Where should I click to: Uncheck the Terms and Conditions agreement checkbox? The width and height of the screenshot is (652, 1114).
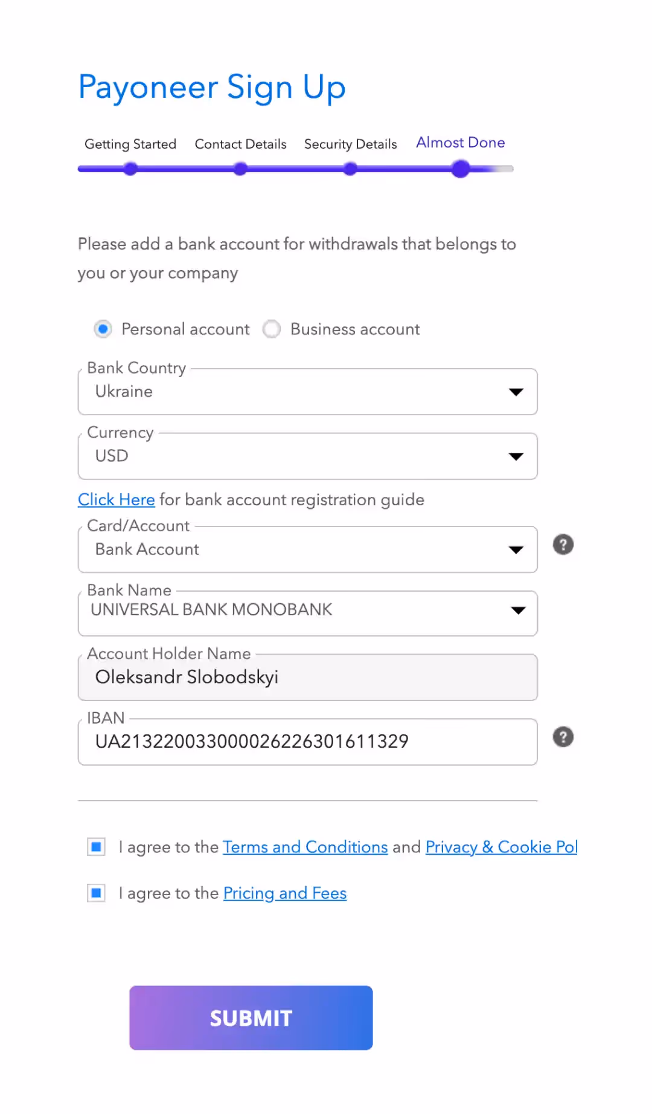pyautogui.click(x=95, y=847)
